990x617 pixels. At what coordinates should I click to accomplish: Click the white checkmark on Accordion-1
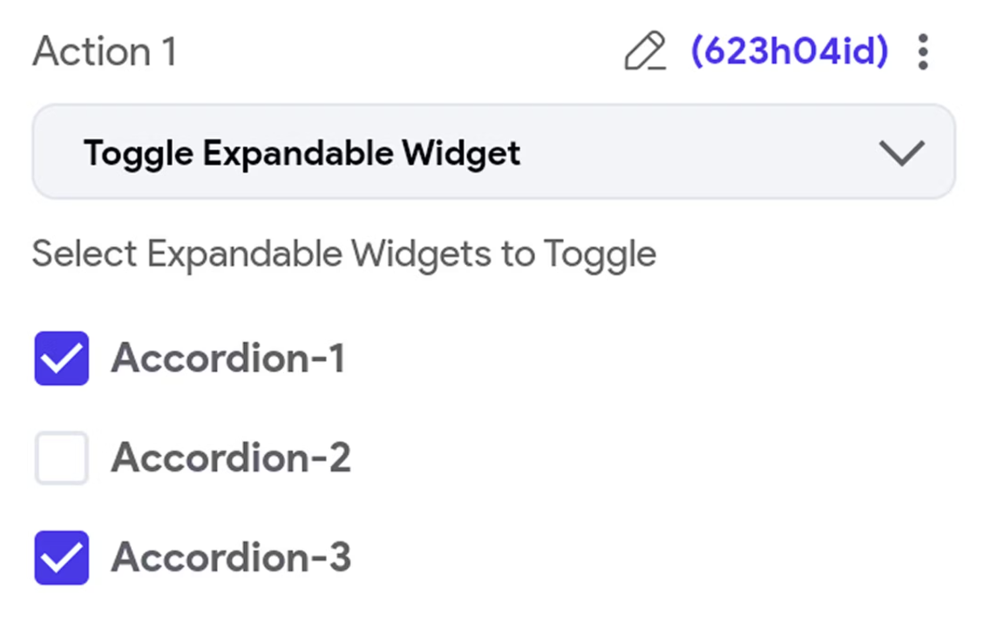62,358
